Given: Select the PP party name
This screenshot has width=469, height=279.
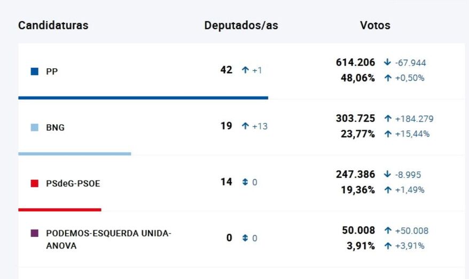Looking at the screenshot, I should point(52,71).
